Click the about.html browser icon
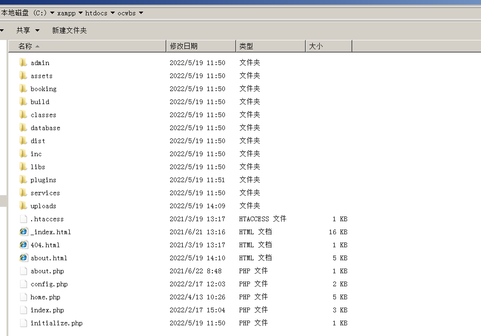481x336 pixels. coord(23,258)
